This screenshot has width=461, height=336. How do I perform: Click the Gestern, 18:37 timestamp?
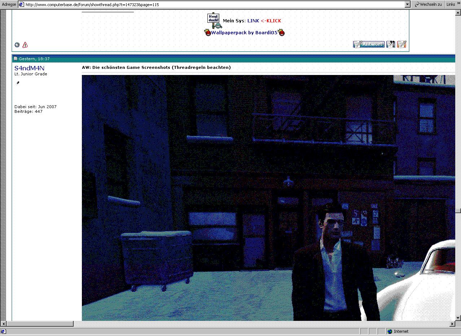34,58
